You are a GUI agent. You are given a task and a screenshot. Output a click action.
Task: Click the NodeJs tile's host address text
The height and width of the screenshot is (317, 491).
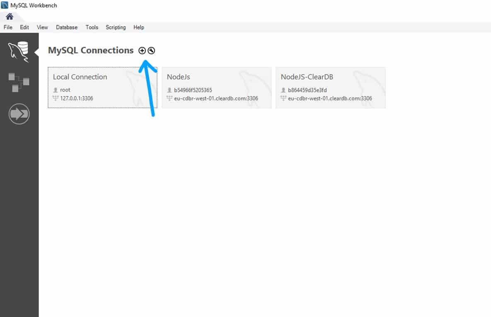coord(216,98)
